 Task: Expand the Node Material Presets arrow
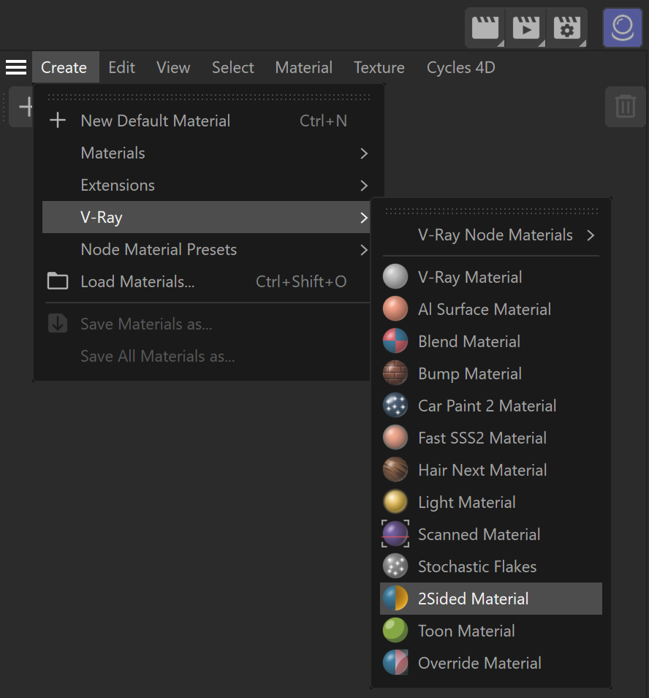pyautogui.click(x=364, y=250)
